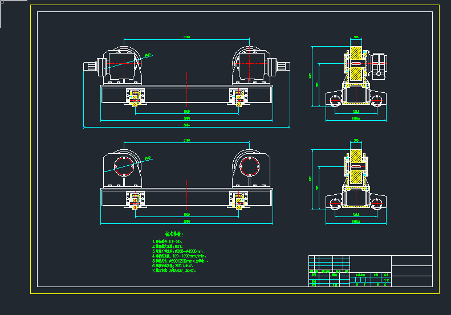Select the left yellow bearing section in the lower-left view
The width and height of the screenshot is (451, 315).
135,201
